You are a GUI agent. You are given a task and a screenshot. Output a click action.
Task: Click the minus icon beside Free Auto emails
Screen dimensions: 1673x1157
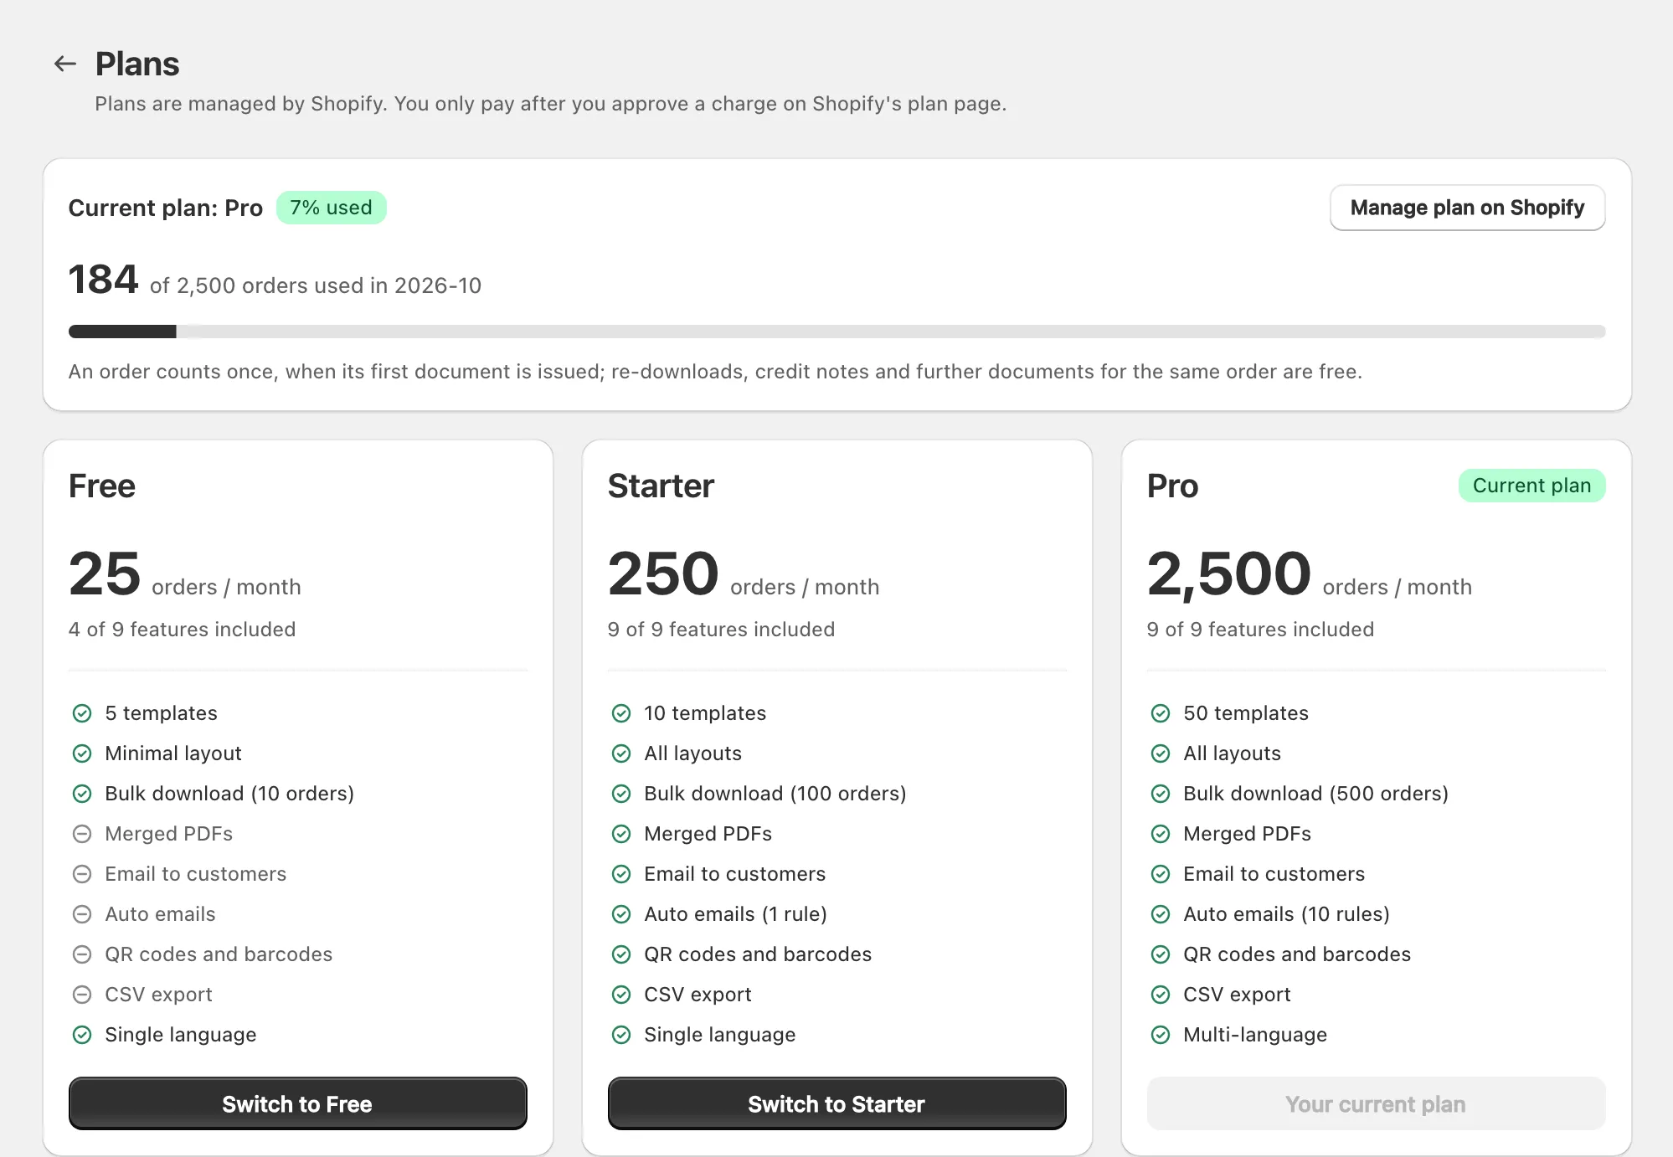[82, 914]
